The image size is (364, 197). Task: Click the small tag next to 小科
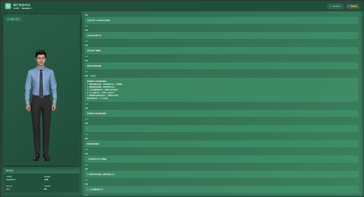coord(93,76)
